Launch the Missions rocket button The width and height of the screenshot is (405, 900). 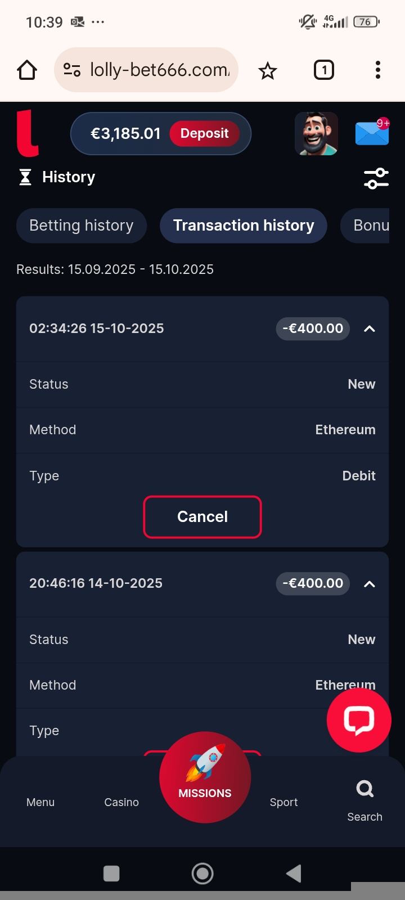point(205,776)
